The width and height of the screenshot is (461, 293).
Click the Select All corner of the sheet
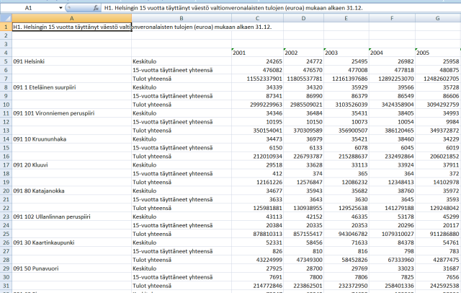6,18
